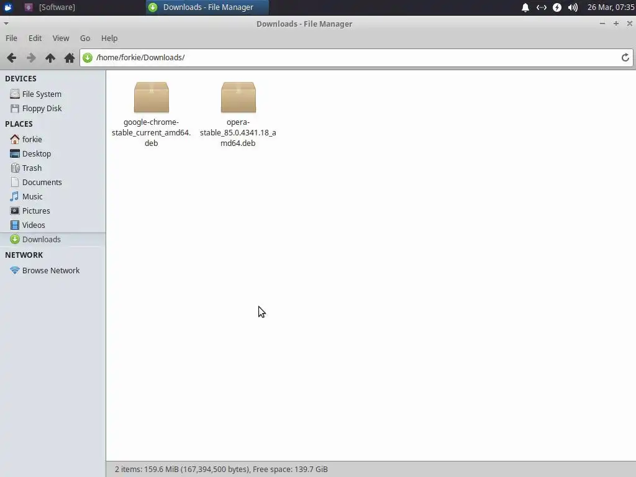Open the window menu arrow in title bar

(6, 24)
